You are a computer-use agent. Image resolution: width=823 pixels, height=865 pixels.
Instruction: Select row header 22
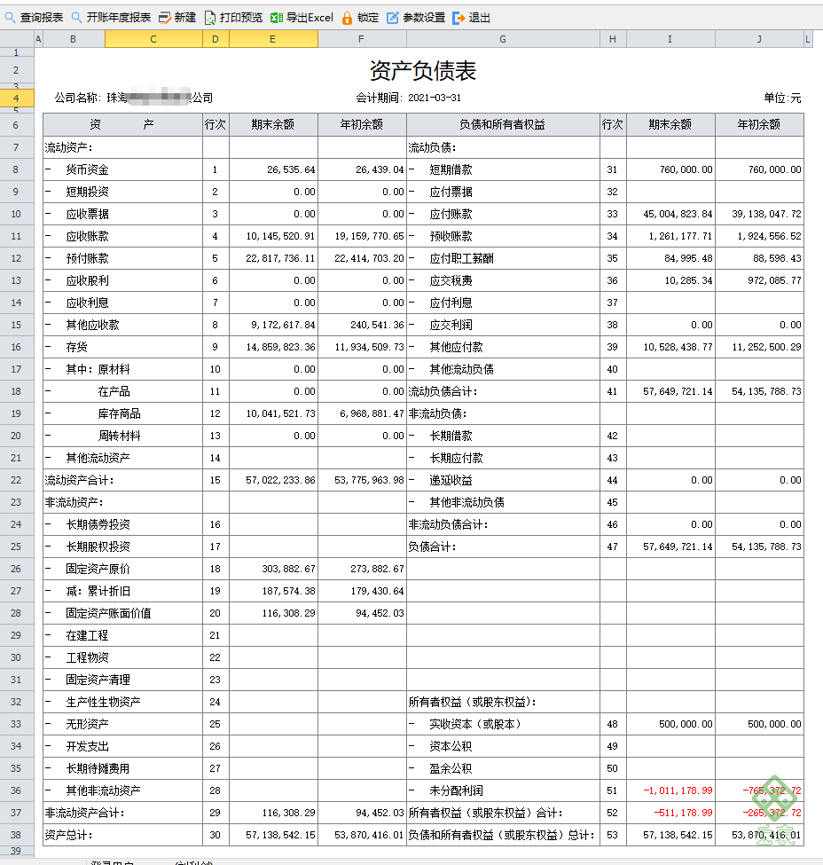(x=17, y=480)
